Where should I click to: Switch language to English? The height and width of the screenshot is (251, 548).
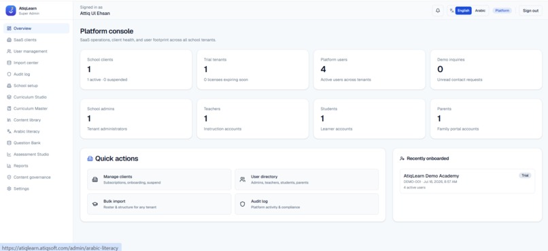[463, 10]
